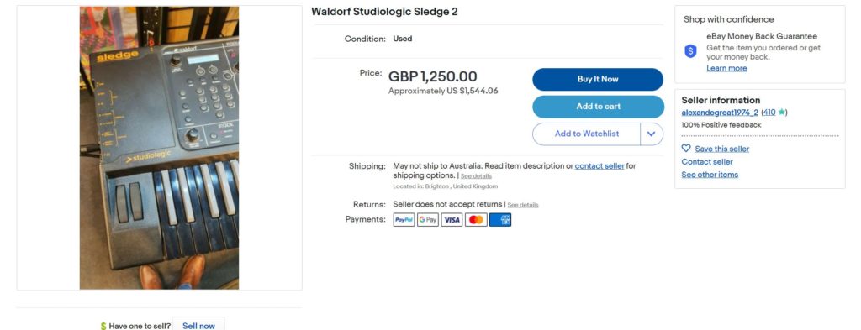Click the Buy It Now button
The width and height of the screenshot is (861, 330).
tap(598, 80)
